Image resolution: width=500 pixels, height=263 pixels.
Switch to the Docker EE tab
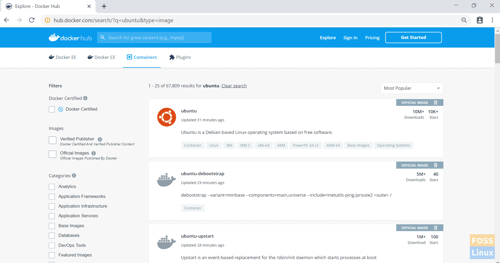62,57
